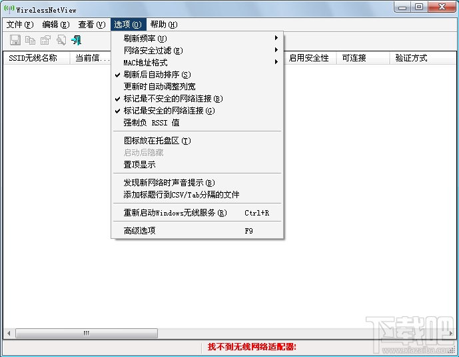Close the WirelessNetView window
This screenshot has width=459, height=357.
pyautogui.click(x=442, y=7)
